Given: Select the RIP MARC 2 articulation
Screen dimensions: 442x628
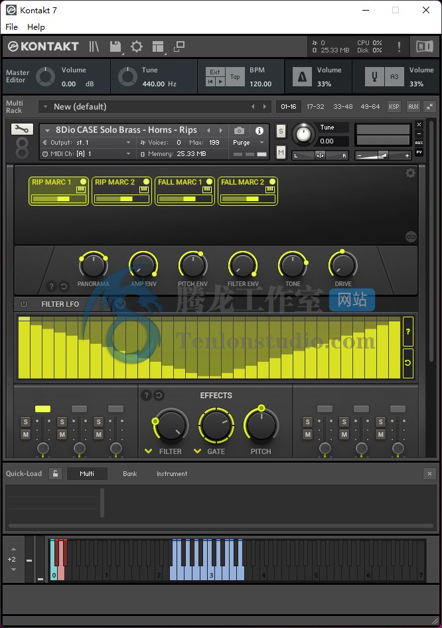Looking at the screenshot, I should (121, 191).
